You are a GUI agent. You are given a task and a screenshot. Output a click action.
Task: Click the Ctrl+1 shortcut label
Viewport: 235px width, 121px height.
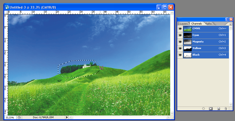click(222, 35)
